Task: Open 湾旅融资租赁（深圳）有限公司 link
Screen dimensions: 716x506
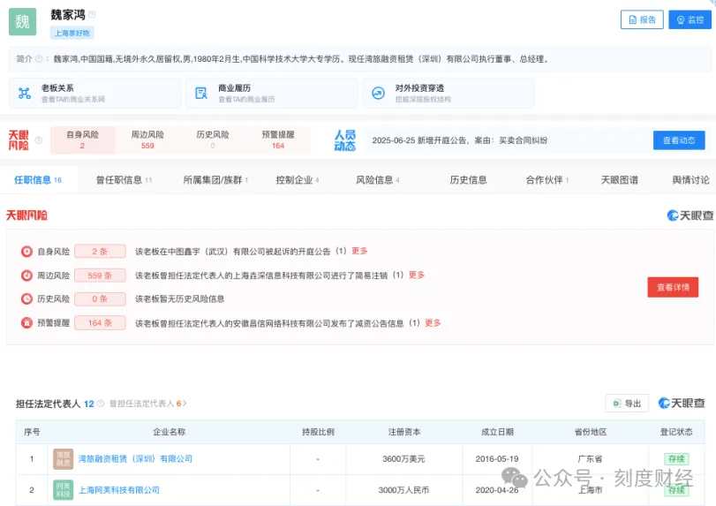Action: click(135, 458)
